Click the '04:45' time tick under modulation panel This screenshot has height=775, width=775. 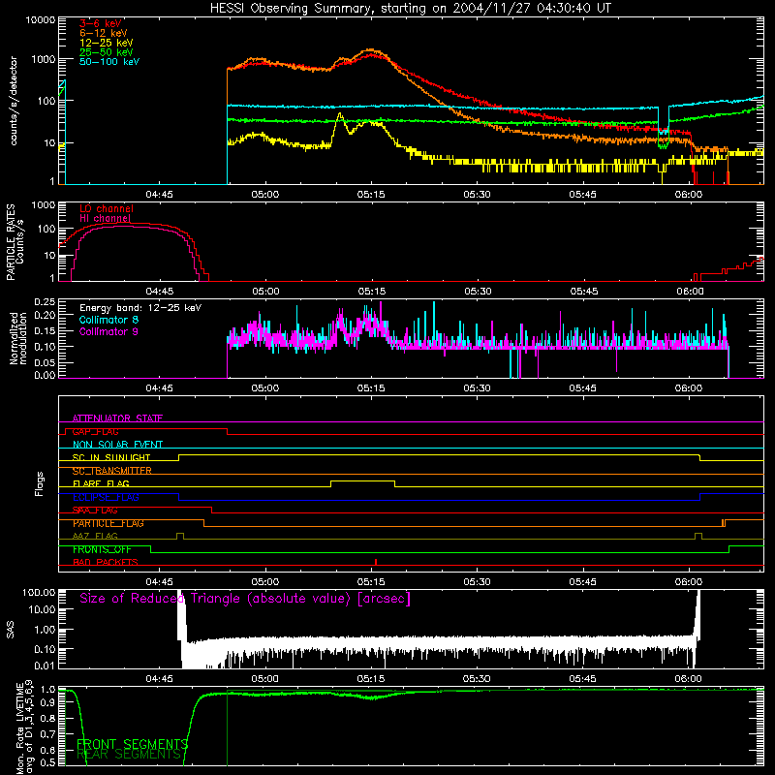tap(159, 388)
